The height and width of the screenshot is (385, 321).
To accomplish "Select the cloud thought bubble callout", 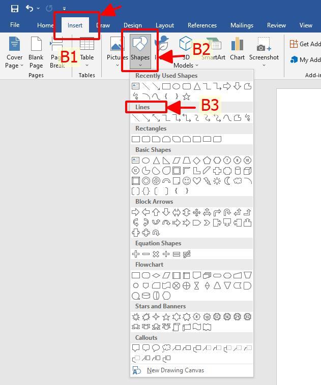I will pos(166,348).
